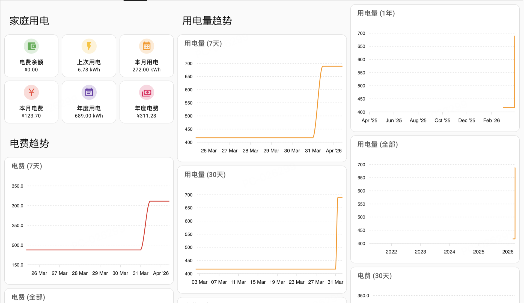Click the 用电量 (30天) chart title
The image size is (524, 303).
click(205, 175)
